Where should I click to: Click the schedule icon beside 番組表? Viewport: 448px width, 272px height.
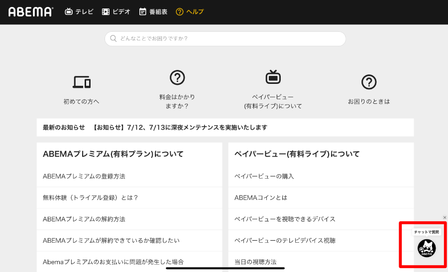coord(142,12)
